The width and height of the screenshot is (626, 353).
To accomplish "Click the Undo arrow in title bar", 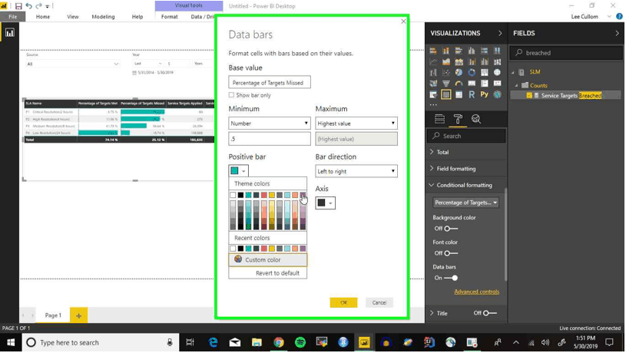I will [28, 6].
